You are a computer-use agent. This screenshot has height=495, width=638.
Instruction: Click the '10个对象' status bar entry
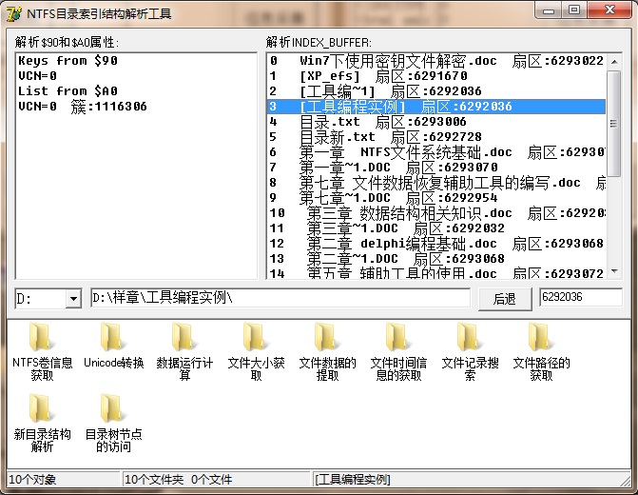(32, 480)
